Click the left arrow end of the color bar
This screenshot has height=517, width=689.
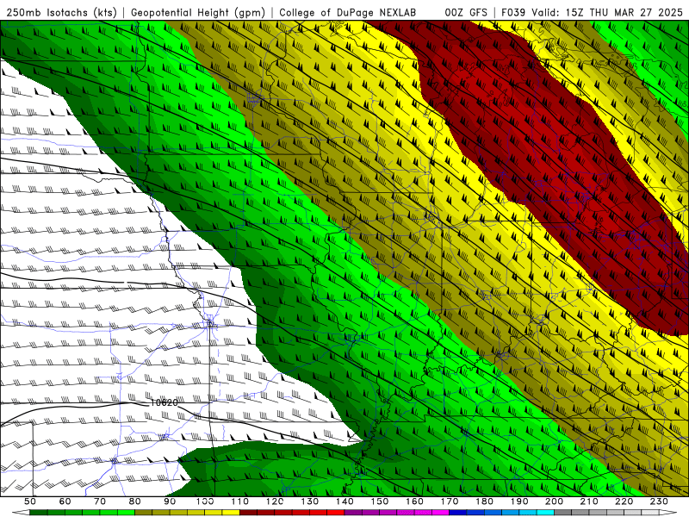pyautogui.click(x=21, y=513)
